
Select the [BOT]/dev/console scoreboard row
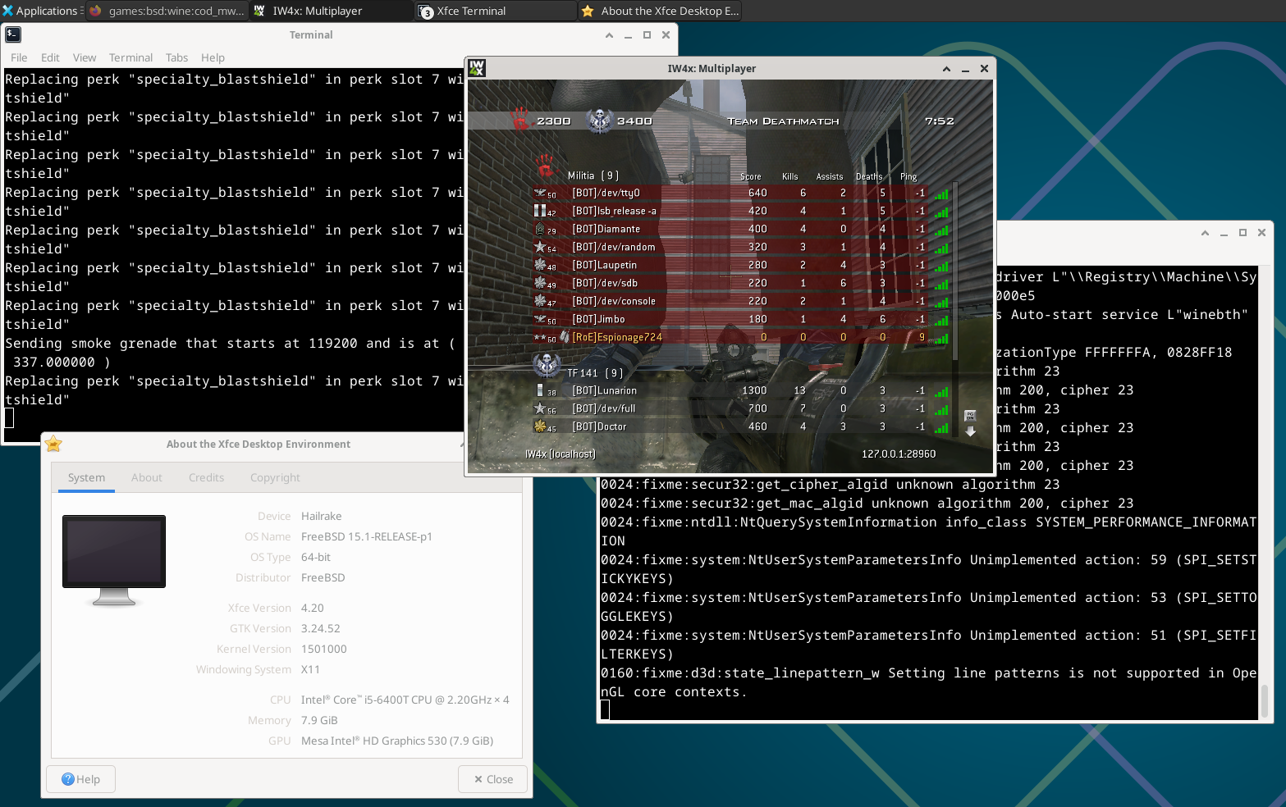[x=741, y=301]
